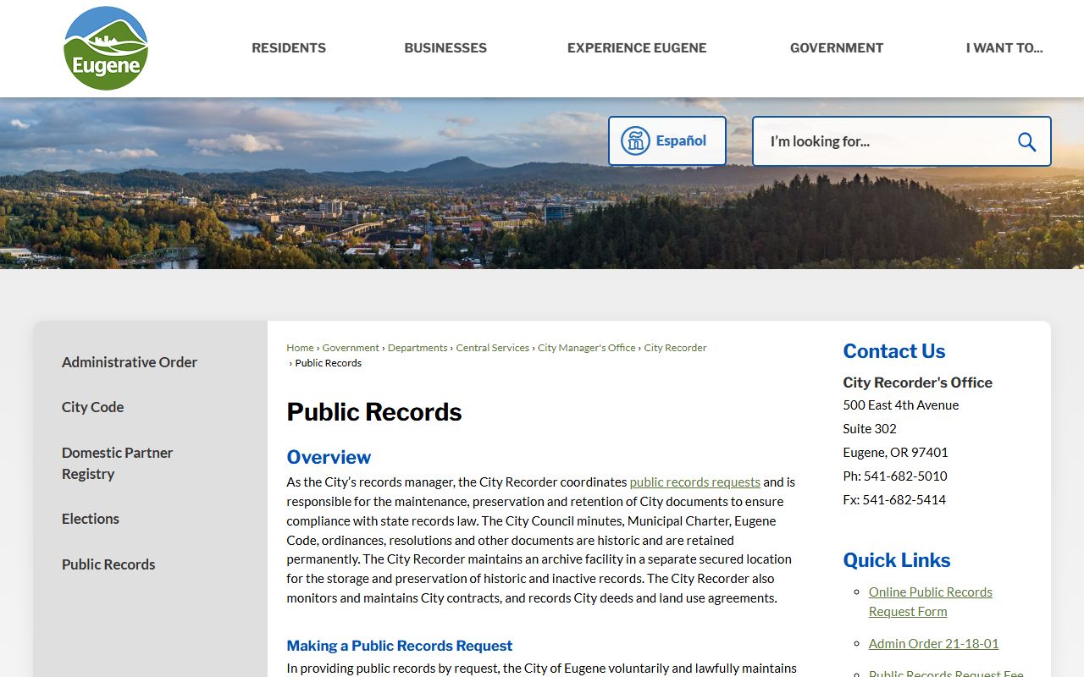Click the Español translate icon
The image size is (1084, 677).
coord(635,140)
